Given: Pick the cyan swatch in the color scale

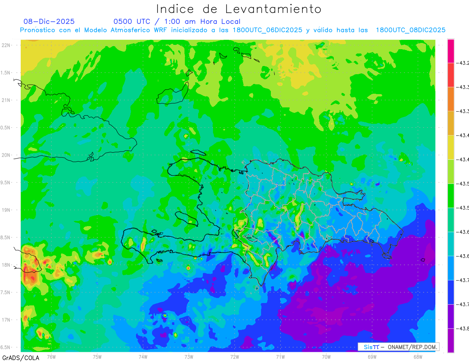Looking at the screenshot, I should click(x=451, y=244).
